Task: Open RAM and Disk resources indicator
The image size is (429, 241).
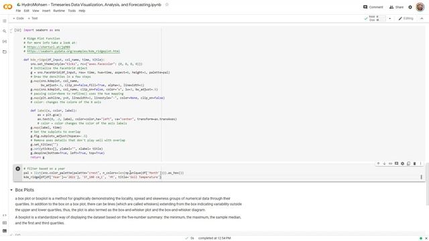Action: (378, 18)
